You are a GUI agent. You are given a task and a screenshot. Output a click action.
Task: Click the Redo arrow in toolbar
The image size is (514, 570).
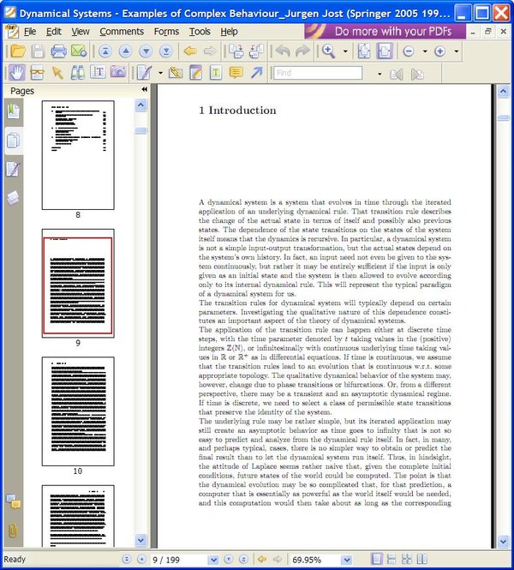[302, 51]
